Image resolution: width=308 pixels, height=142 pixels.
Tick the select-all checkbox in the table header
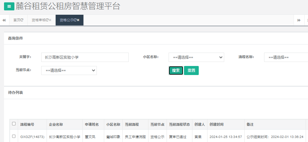(x=14, y=124)
